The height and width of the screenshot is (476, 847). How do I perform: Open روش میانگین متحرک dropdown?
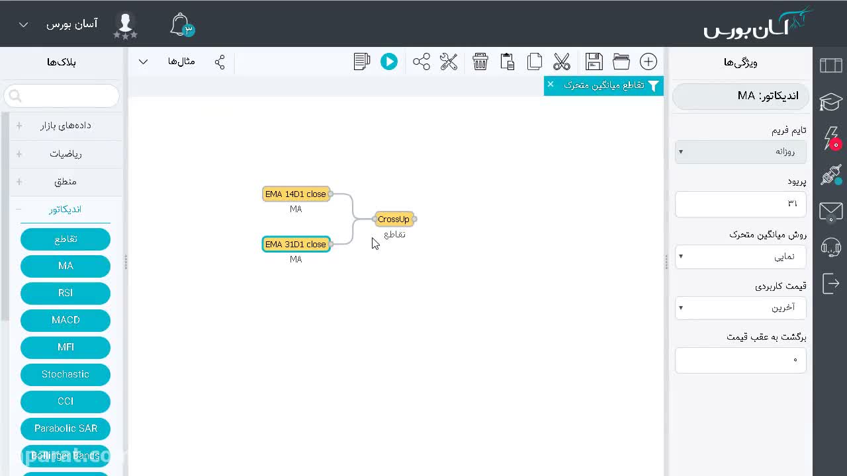[x=740, y=256]
